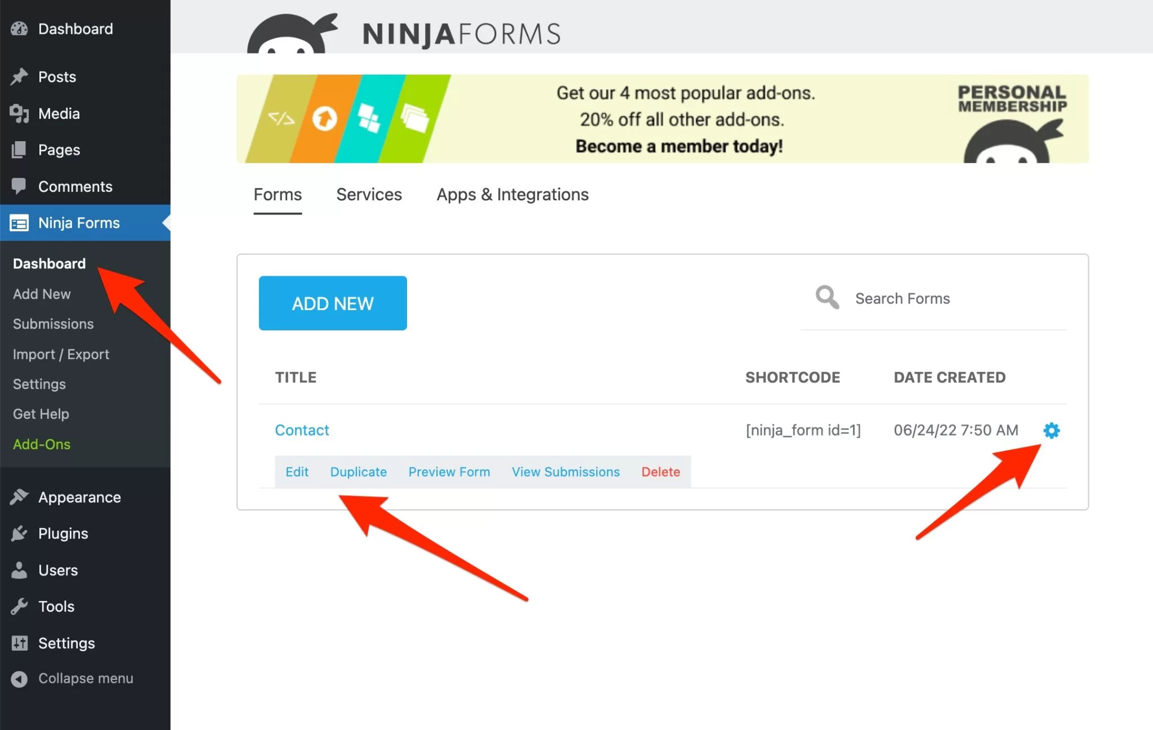Click the Pages icon in sidebar
The height and width of the screenshot is (730, 1153).
pyautogui.click(x=19, y=150)
